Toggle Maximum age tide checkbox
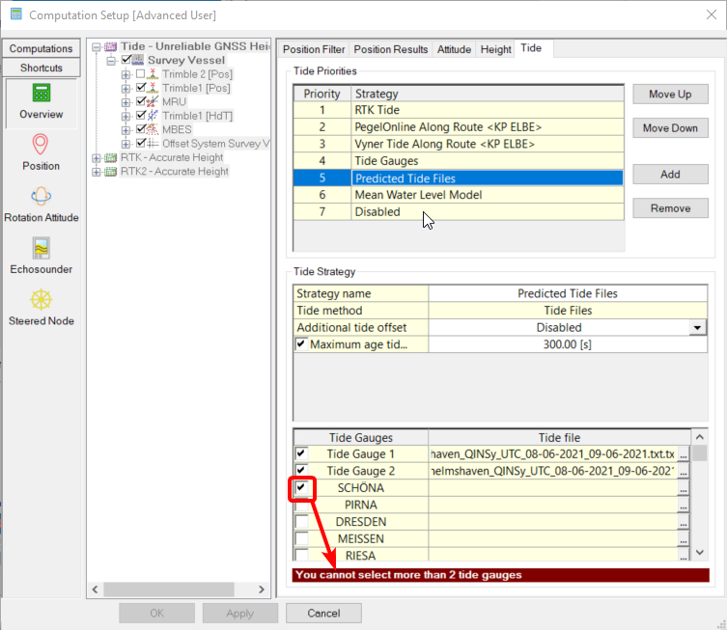Screen dimensions: 727x630 [302, 344]
